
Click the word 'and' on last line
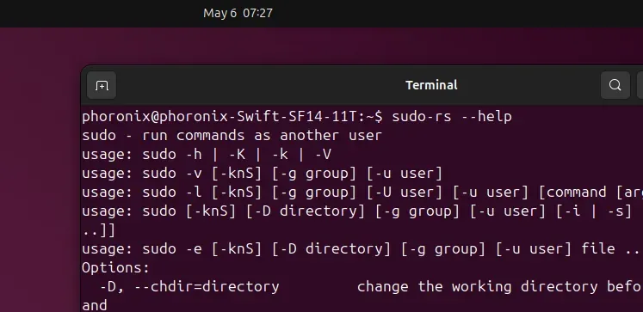95,305
